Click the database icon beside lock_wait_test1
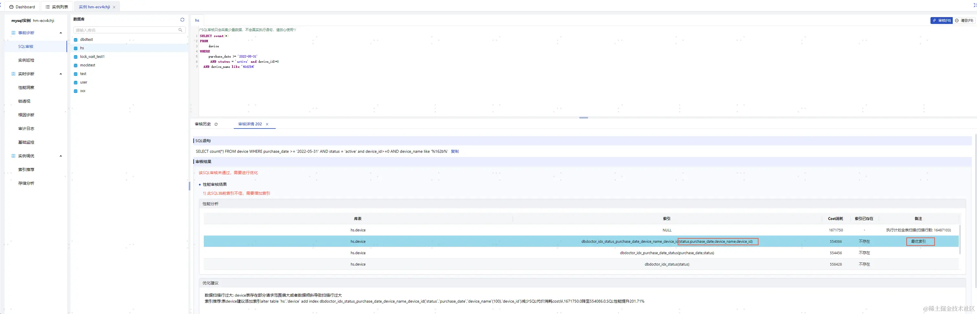 (76, 57)
